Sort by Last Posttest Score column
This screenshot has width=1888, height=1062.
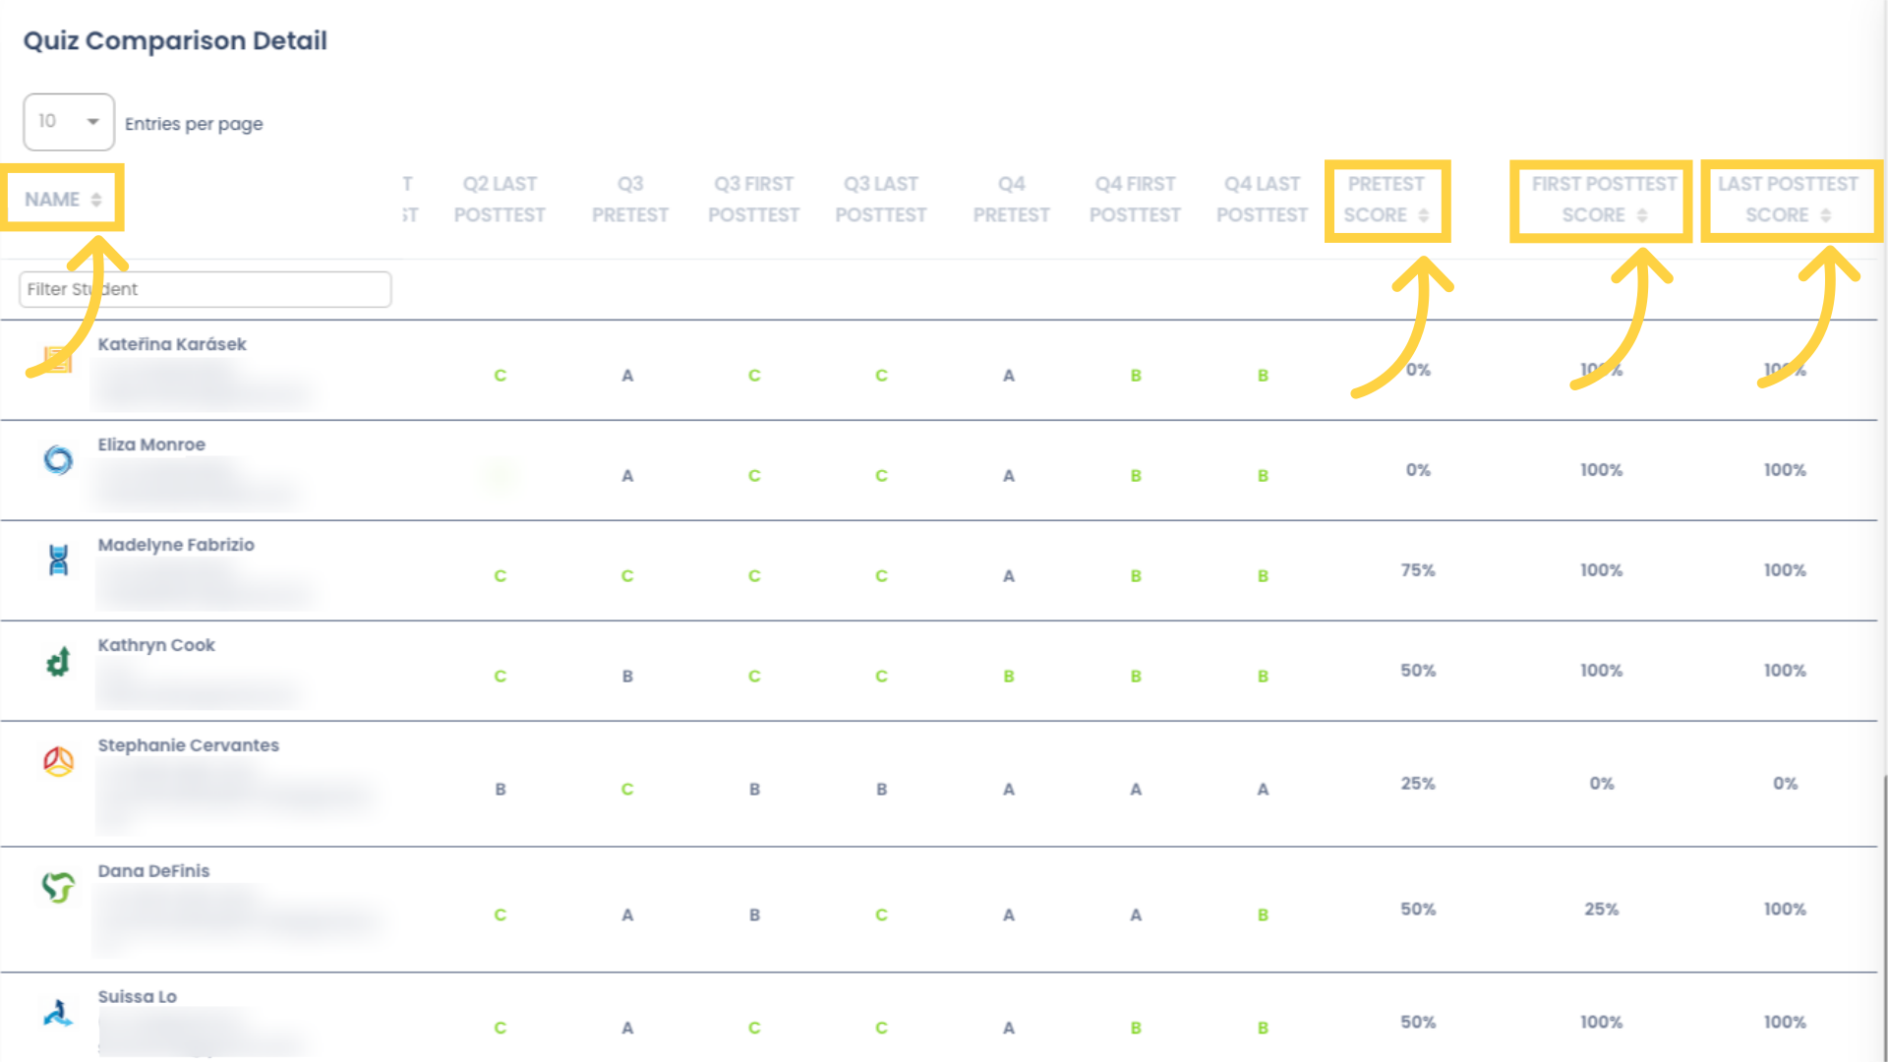[x=1788, y=200]
